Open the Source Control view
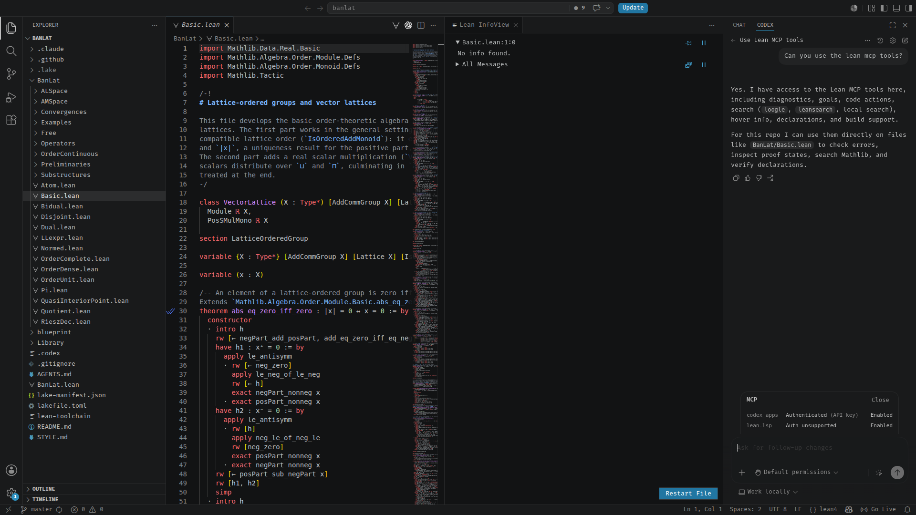 coord(11,74)
